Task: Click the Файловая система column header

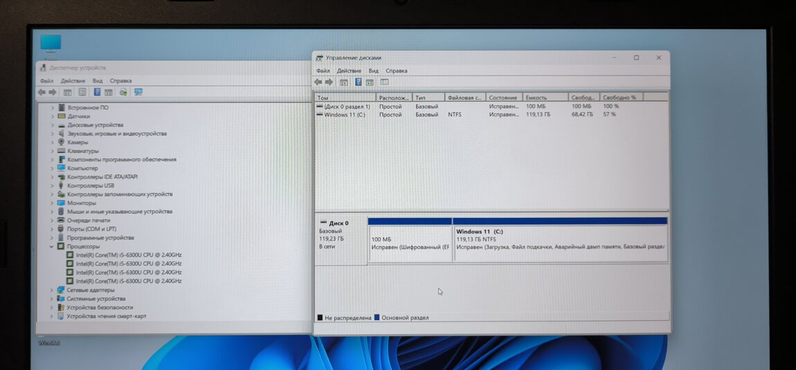Action: (x=464, y=98)
